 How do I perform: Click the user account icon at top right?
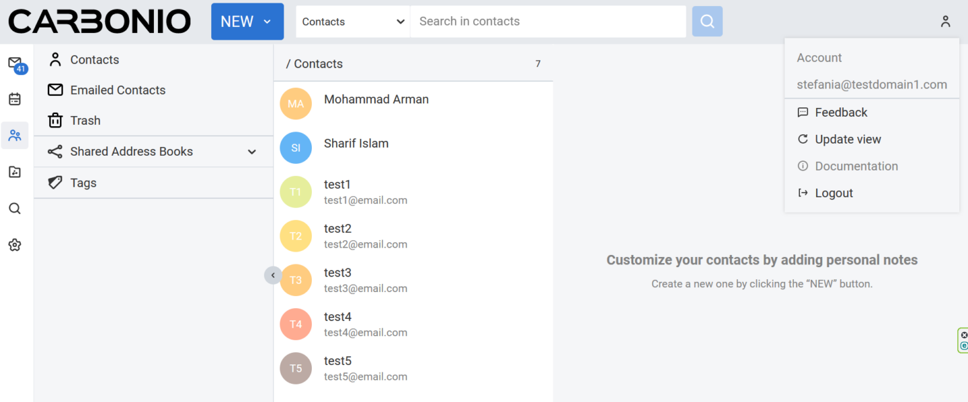tap(945, 21)
